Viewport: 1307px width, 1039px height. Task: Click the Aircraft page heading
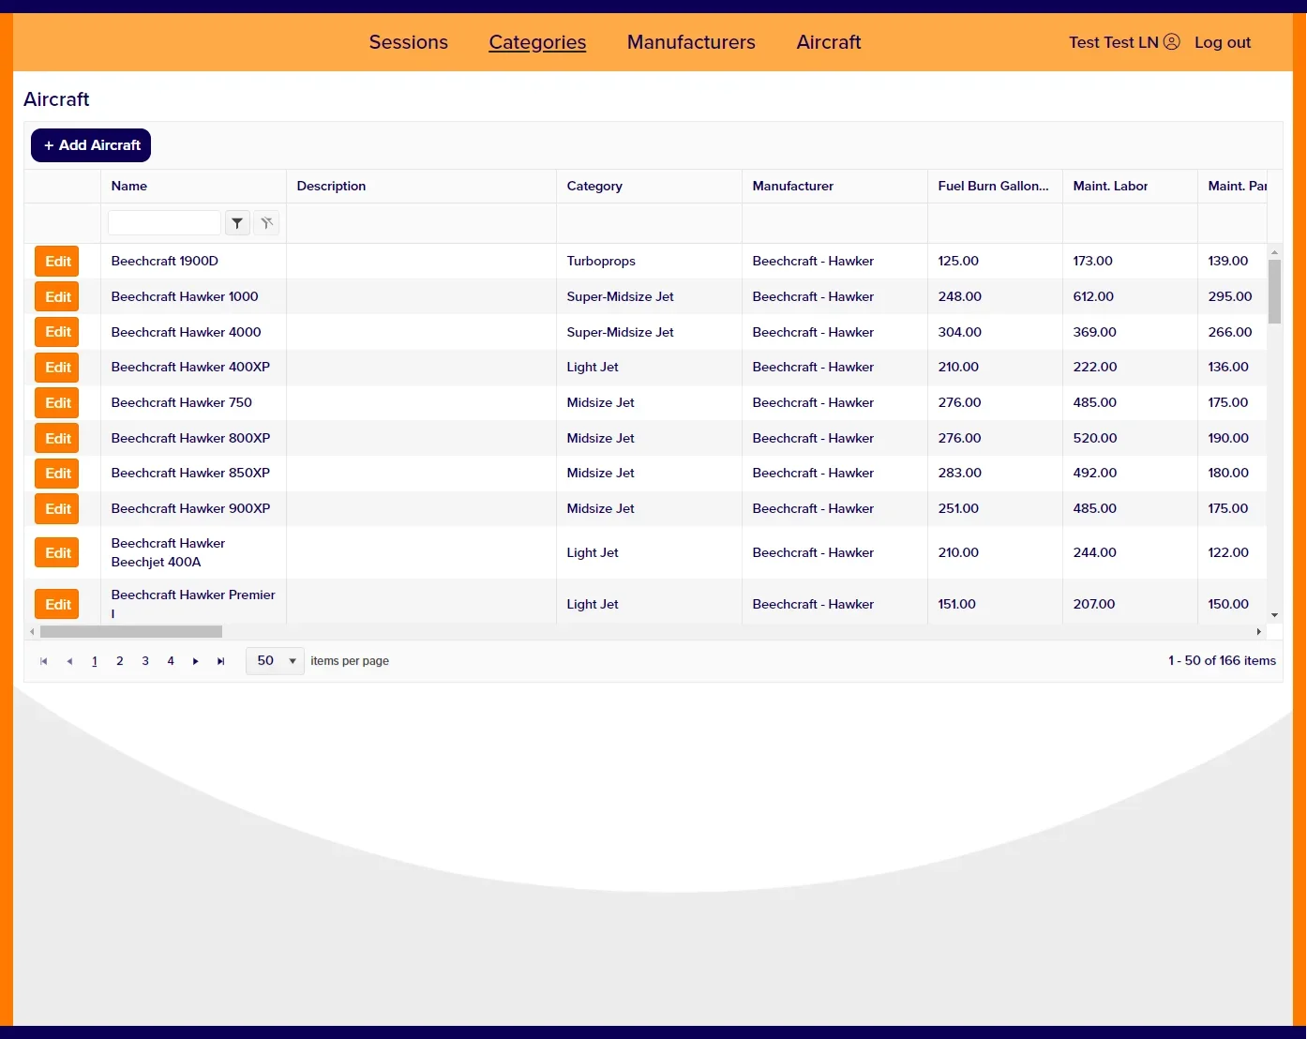click(56, 99)
